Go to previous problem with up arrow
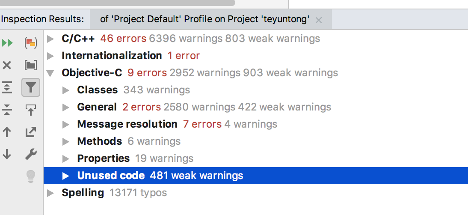Viewport: 468px width, 215px height. (7, 132)
